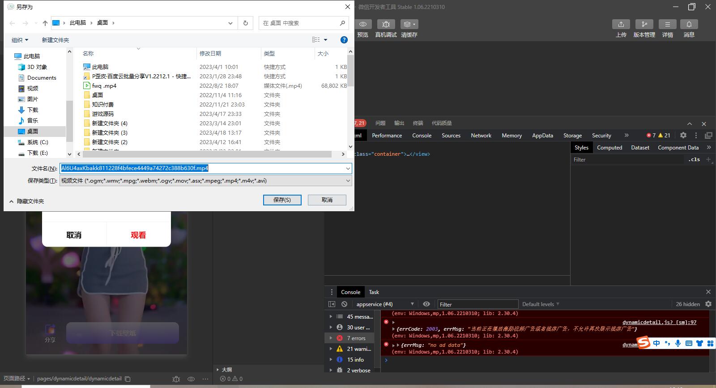Image resolution: width=716 pixels, height=388 pixels.
Task: Open the save type (保存类型) dropdown
Action: (205, 181)
